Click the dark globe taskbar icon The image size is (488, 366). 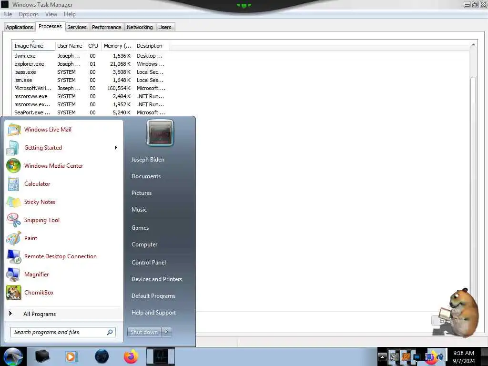tap(102, 356)
